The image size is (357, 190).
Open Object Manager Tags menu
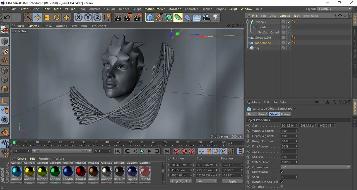click(x=296, y=16)
